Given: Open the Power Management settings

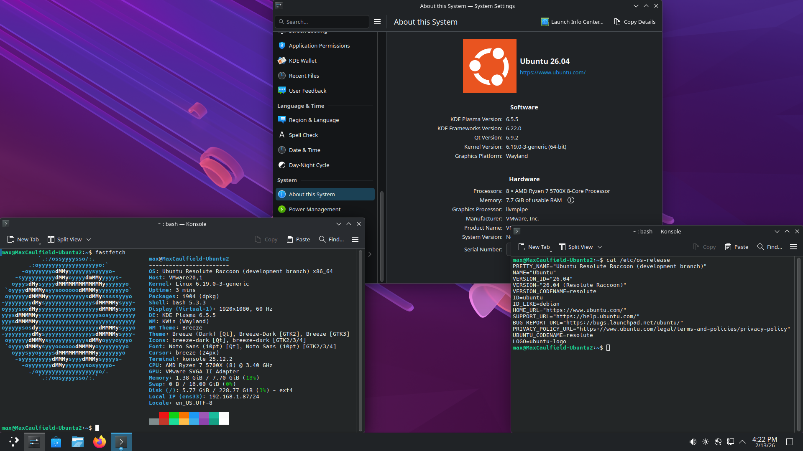Looking at the screenshot, I should (325, 209).
